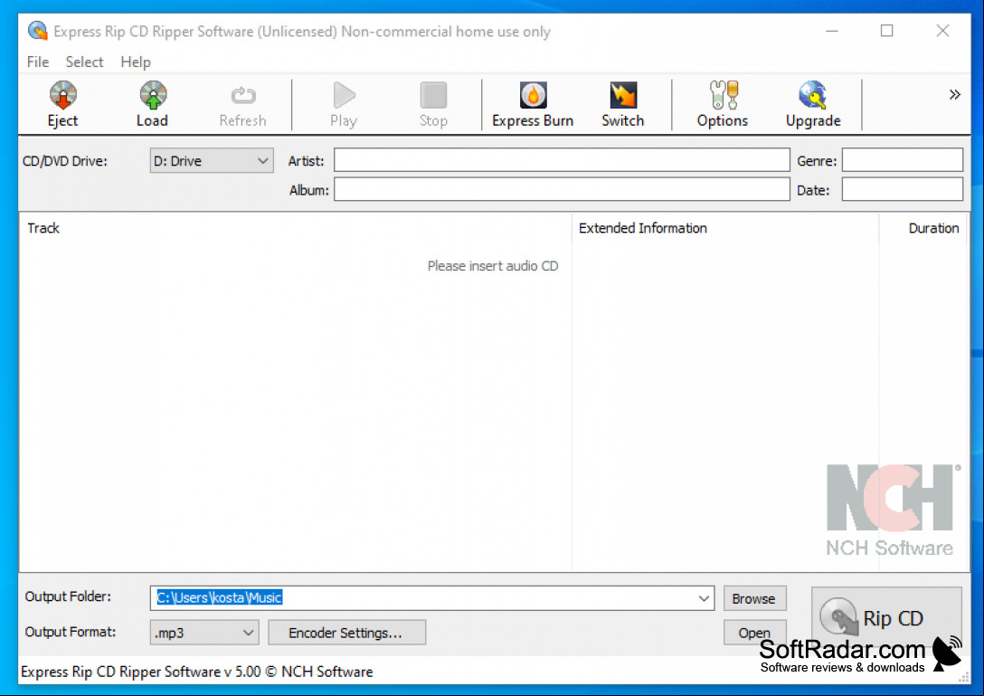Click the Rip CD button

click(886, 618)
